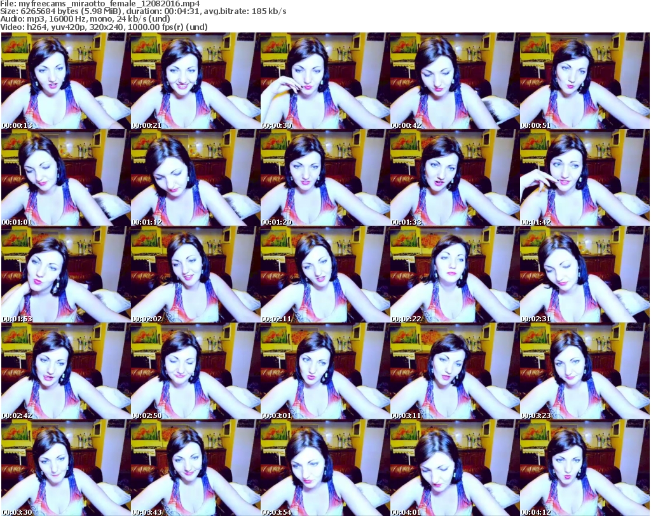651x516 pixels.
Task: Click the frame stamped 00:03:01
Action: click(325, 371)
